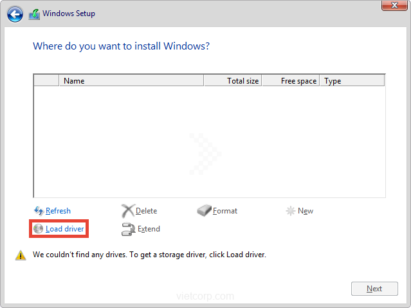This screenshot has width=411, height=308.
Task: Click the Format drive icon
Action: tap(204, 211)
